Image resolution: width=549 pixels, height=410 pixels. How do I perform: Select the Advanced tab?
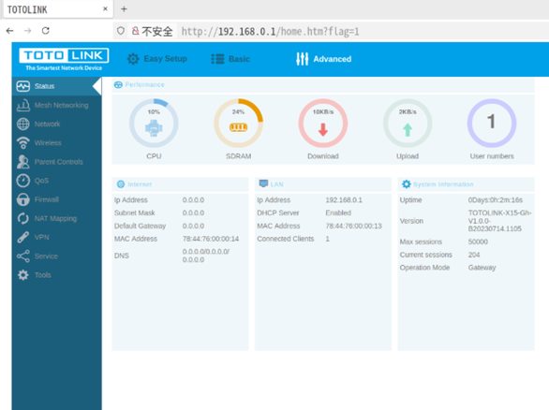tap(323, 59)
